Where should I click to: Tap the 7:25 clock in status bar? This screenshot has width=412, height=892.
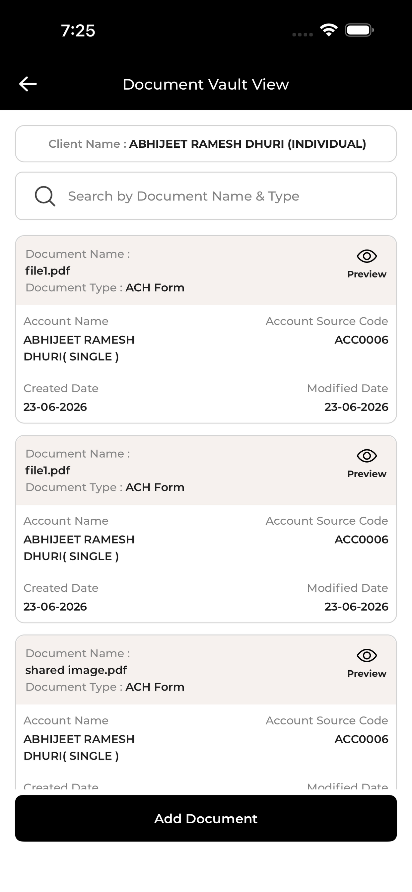click(x=78, y=31)
